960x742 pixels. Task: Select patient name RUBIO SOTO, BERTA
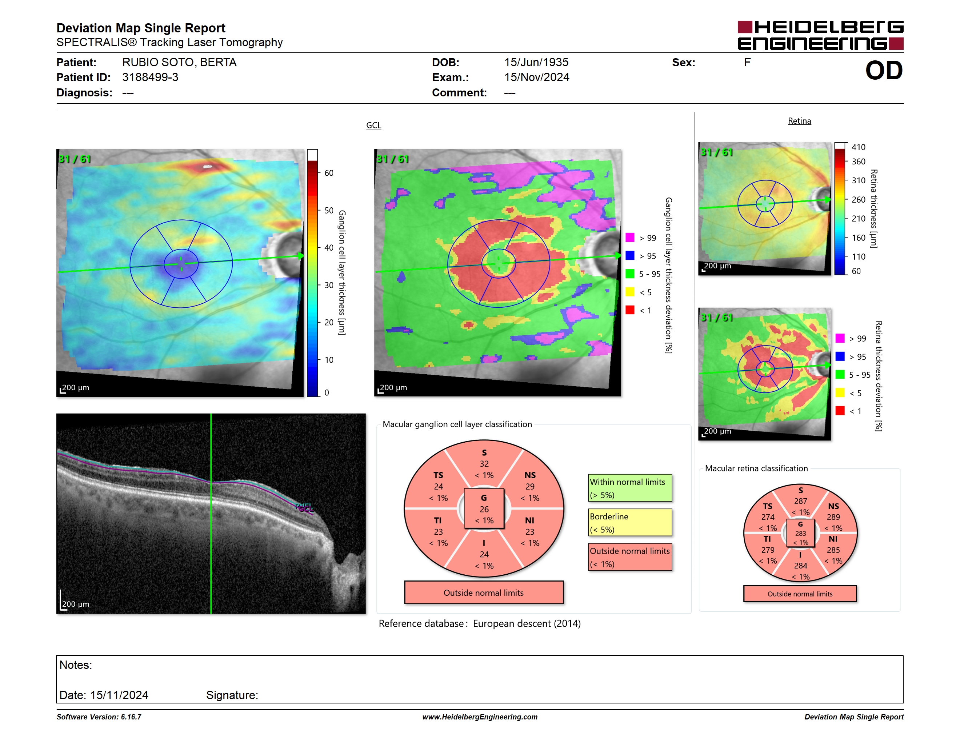pos(179,63)
